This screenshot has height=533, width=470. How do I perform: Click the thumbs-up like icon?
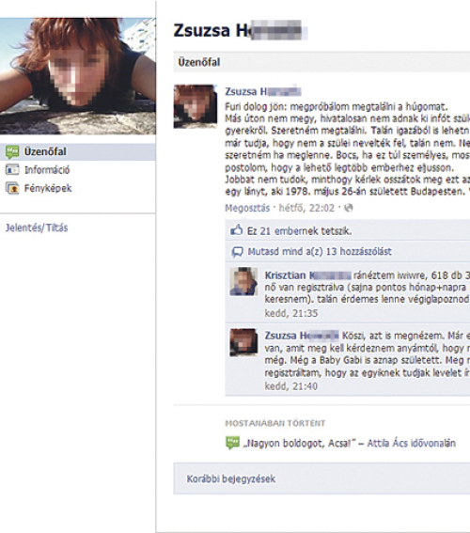(x=237, y=230)
